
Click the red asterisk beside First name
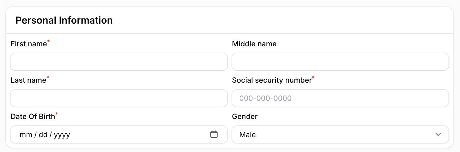pos(48,41)
